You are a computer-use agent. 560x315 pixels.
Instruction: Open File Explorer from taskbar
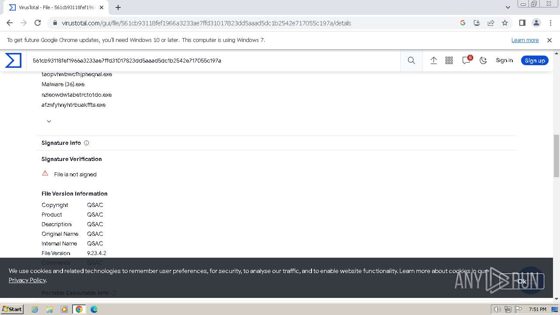tap(49, 309)
